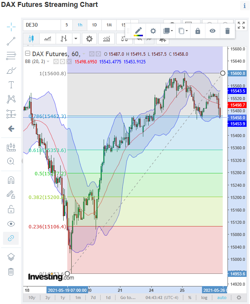The height and width of the screenshot is (304, 250).
Task: Toggle percentage scale % button
Action: (190, 298)
